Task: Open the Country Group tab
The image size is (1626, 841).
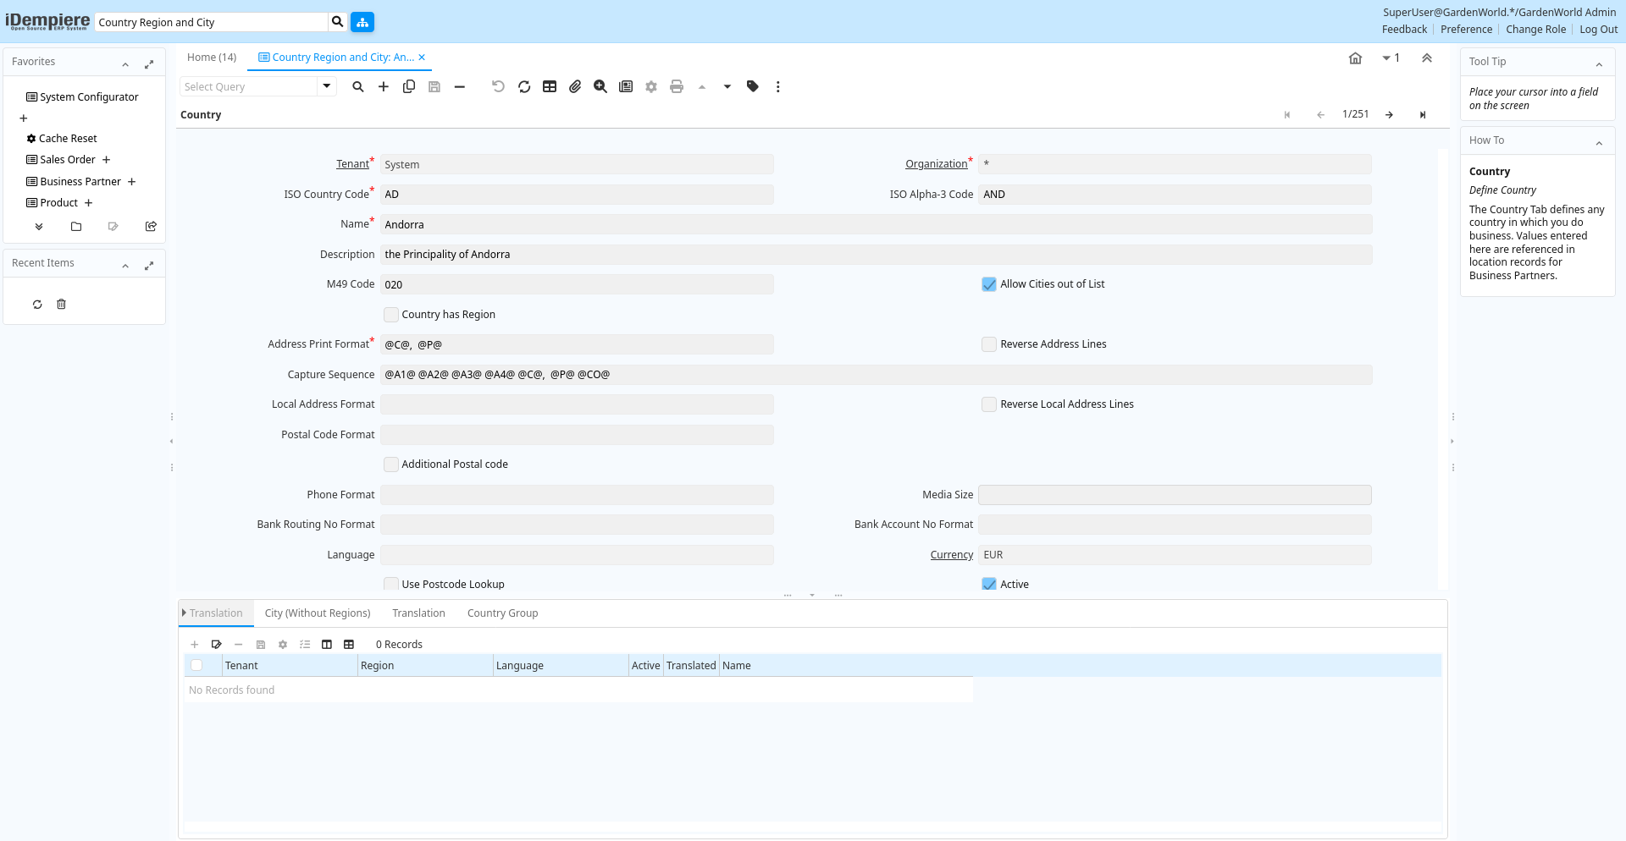Action: coord(502,613)
